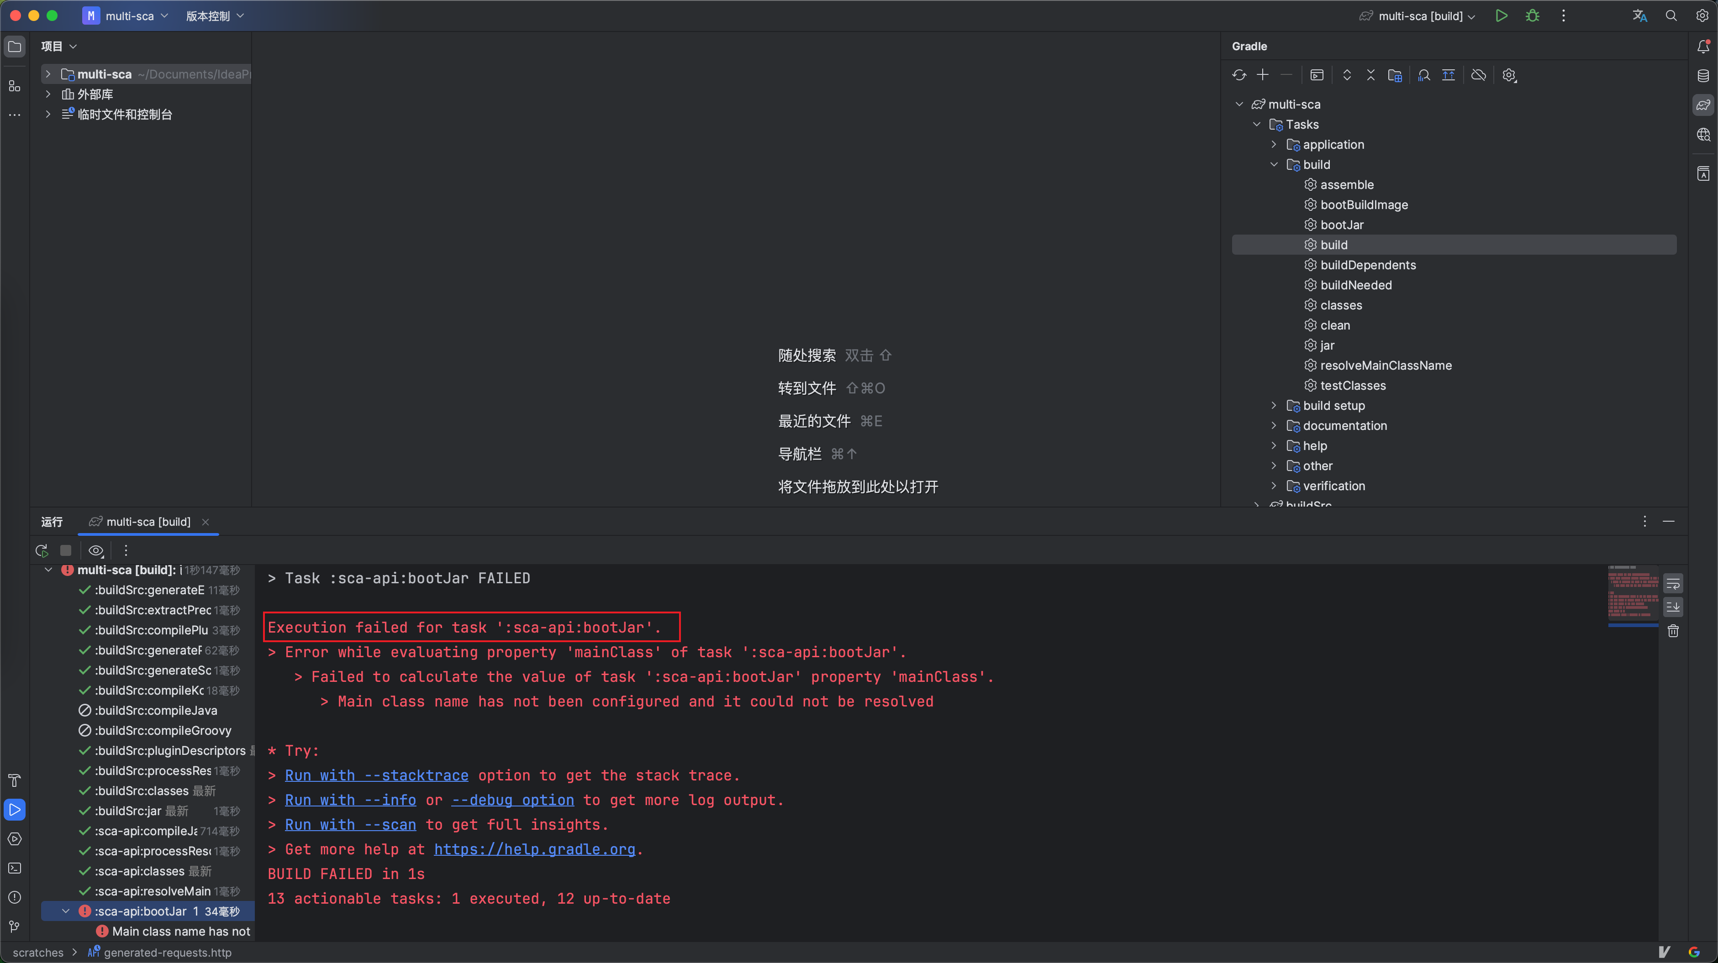Image resolution: width=1718 pixels, height=963 pixels.
Task: Collapse the build task group
Action: [1274, 165]
